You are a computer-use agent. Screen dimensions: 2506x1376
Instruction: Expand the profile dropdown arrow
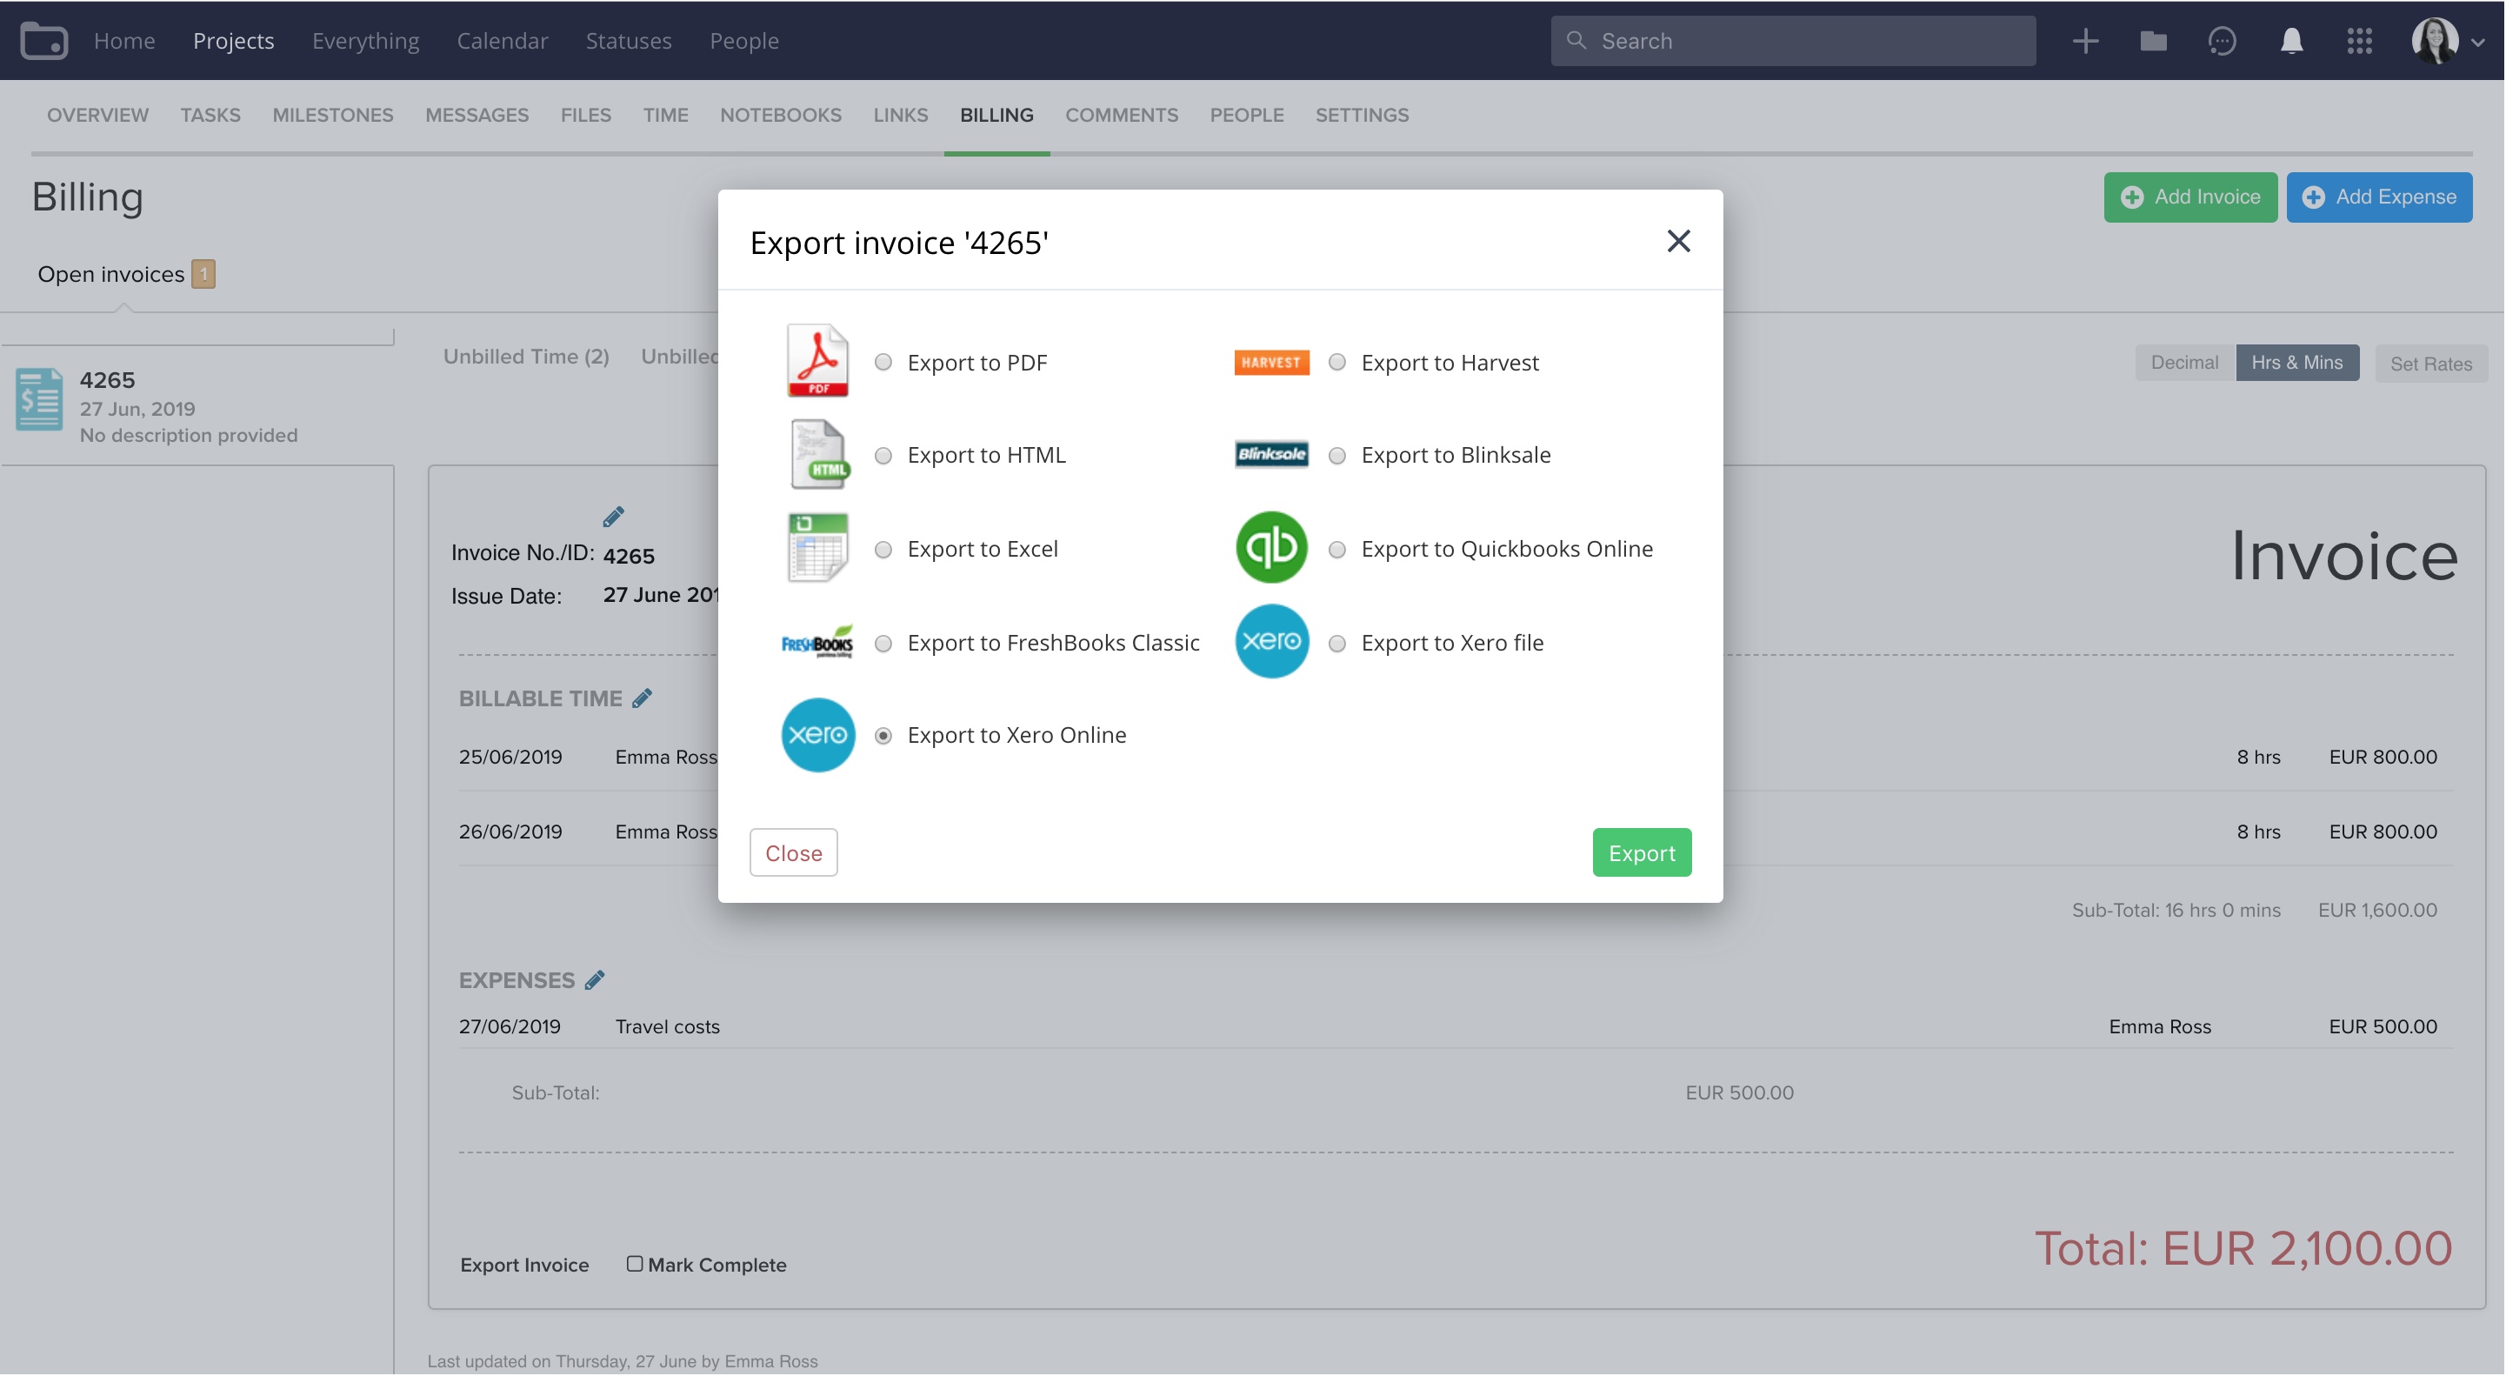click(x=2478, y=42)
